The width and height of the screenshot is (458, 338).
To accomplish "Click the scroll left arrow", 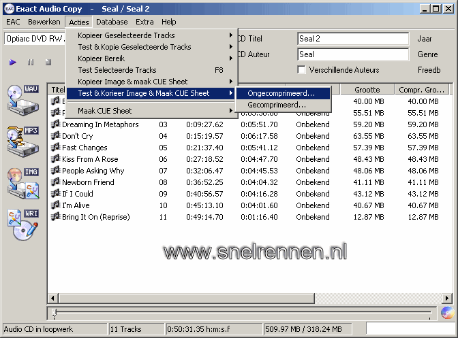I will (53, 299).
